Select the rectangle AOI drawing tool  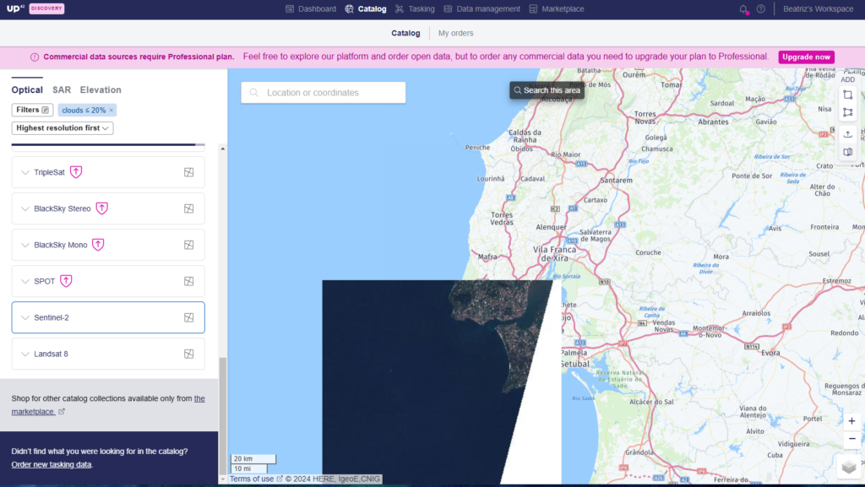click(x=848, y=95)
